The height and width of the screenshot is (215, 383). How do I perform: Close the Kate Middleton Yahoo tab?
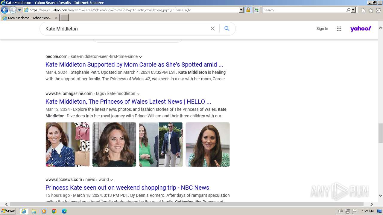click(56, 18)
